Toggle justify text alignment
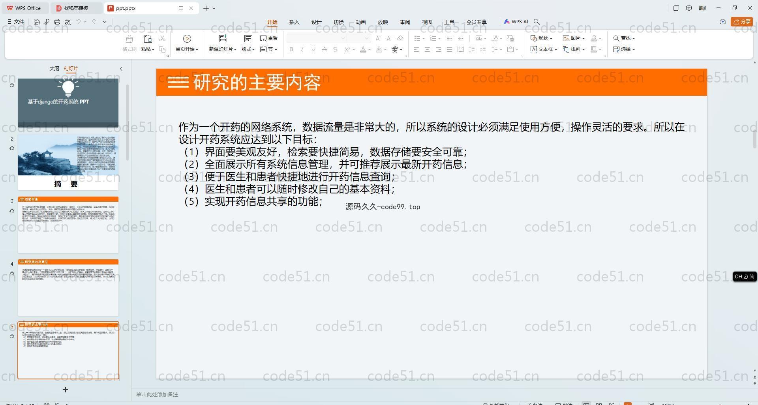This screenshot has height=405, width=758. pos(449,49)
